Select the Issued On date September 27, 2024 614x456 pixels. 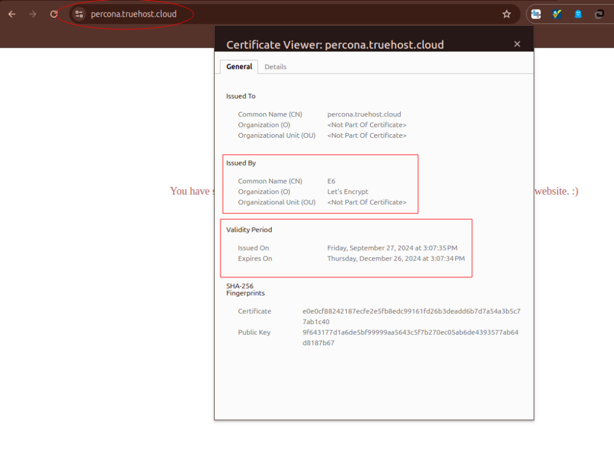pyautogui.click(x=392, y=248)
